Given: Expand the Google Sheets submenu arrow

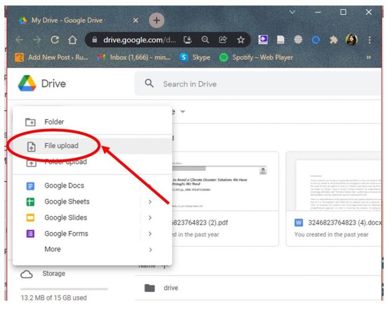Looking at the screenshot, I should coord(150,202).
